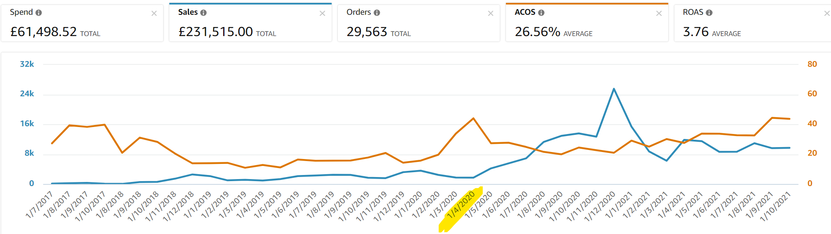
Task: Click the £231,515.00 Sales total value
Action: pos(215,32)
